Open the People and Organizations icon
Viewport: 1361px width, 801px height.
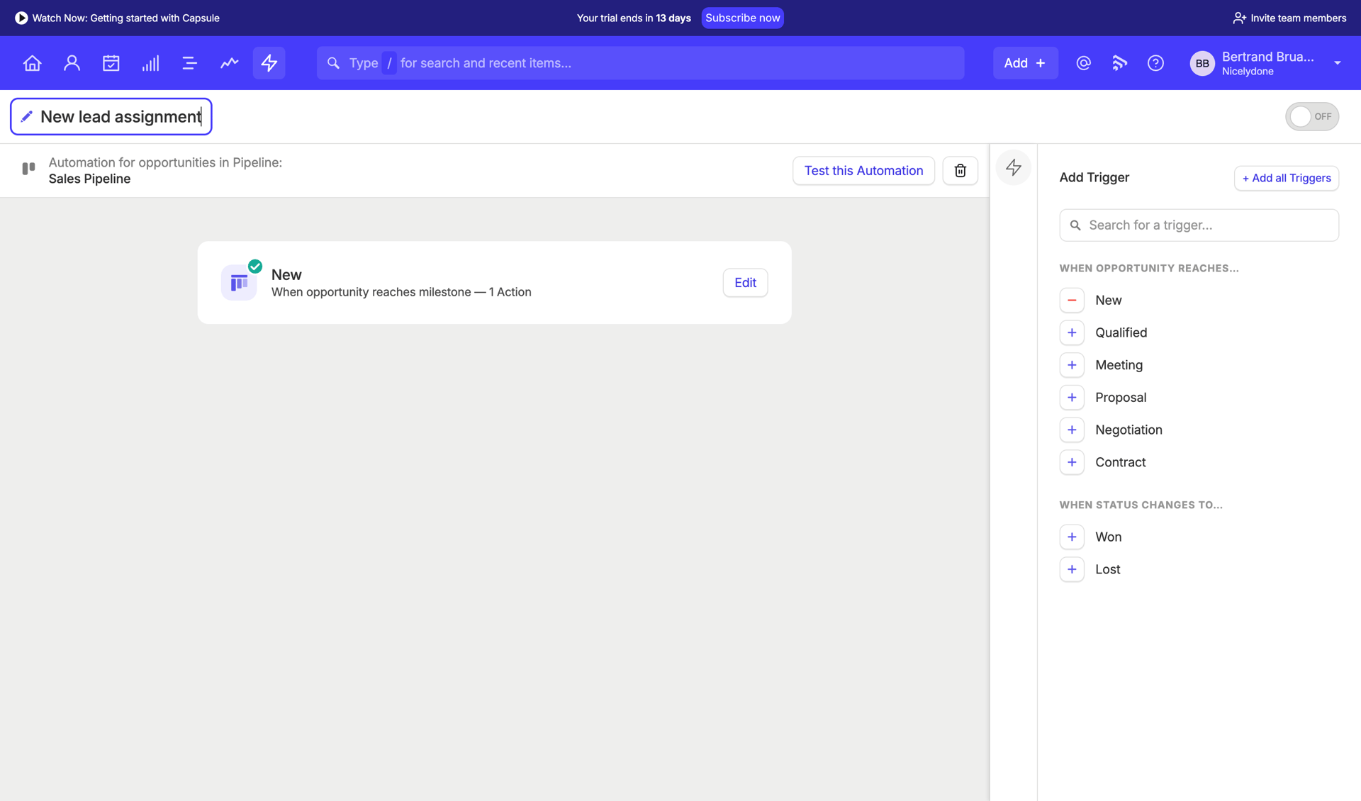pyautogui.click(x=72, y=62)
